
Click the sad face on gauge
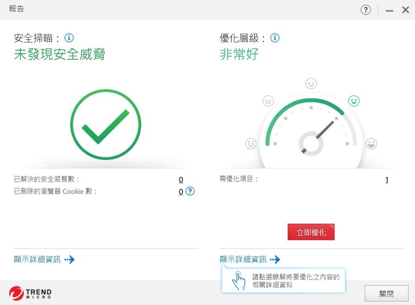coord(268,101)
